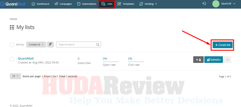The height and width of the screenshot is (107, 241).
Task: Toggle the sort direction icon
Action: (50, 45)
